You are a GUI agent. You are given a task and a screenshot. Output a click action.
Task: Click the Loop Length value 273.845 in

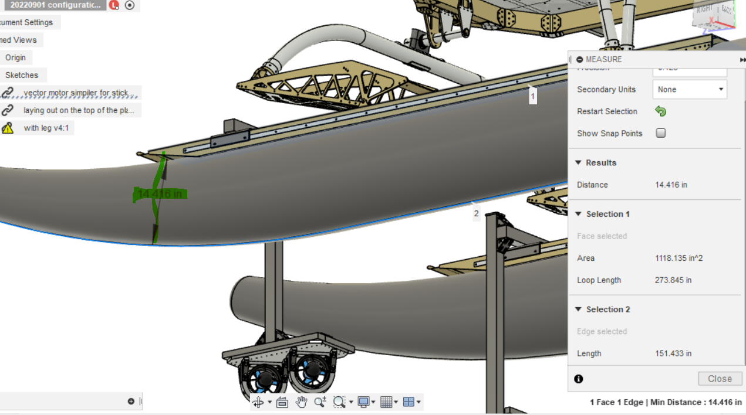pos(673,280)
